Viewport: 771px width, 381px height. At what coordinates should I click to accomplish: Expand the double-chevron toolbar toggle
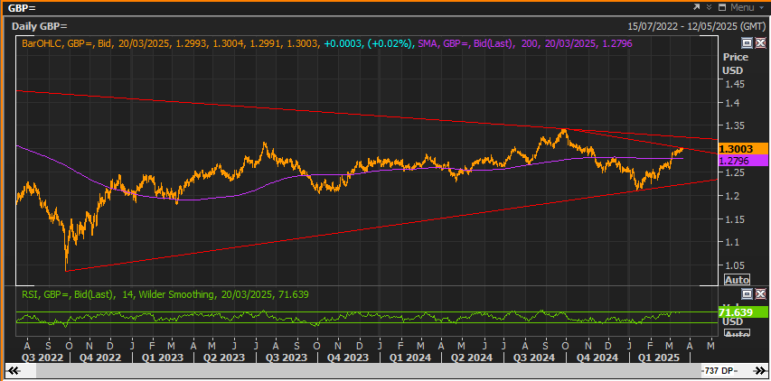pos(709,7)
